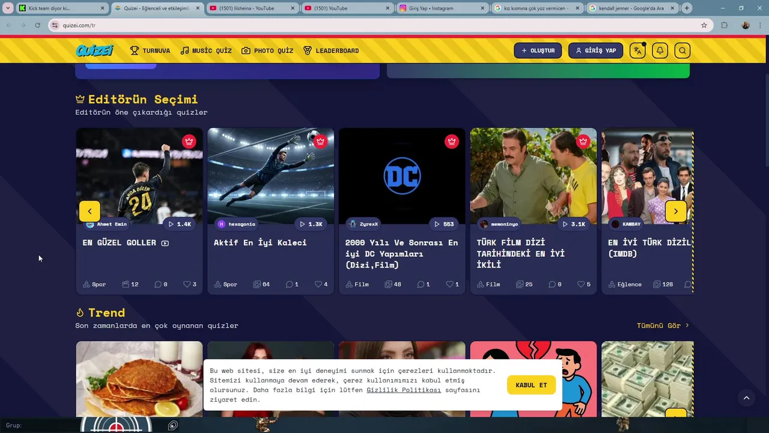Open the Turnuva menu item

(150, 51)
